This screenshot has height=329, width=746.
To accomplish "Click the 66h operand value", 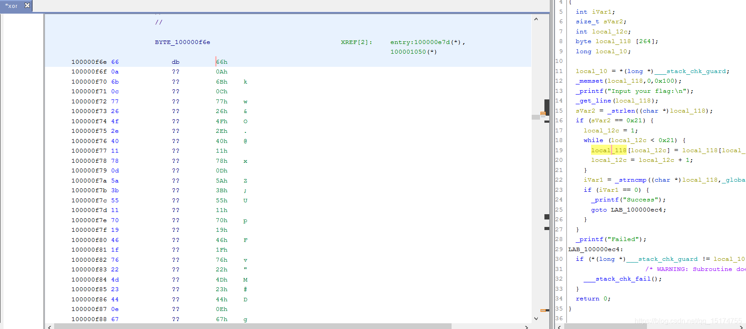I will pos(221,62).
